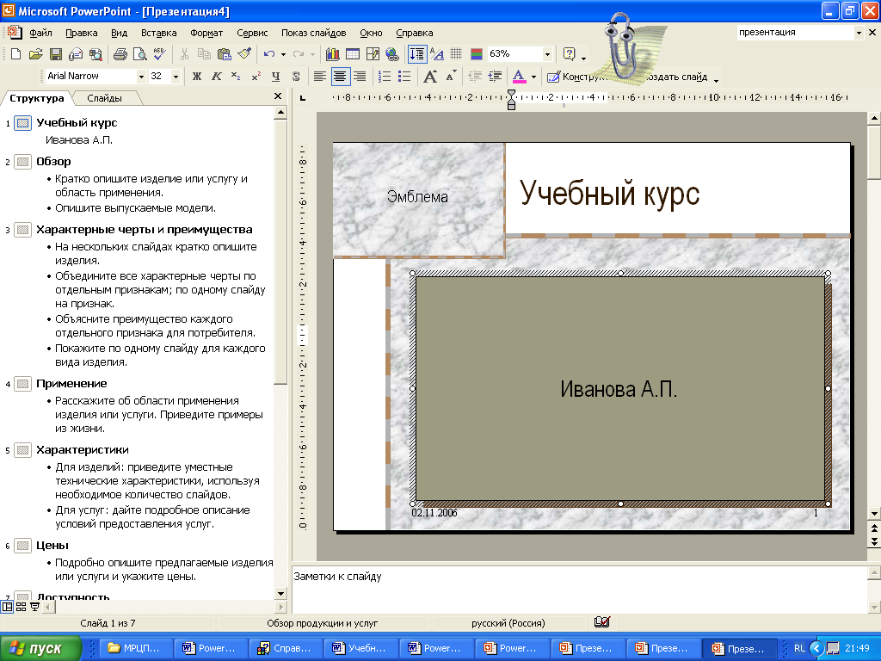Viewport: 881px width, 661px height.
Task: Click the Заметки к слайду notes field
Action: coord(579,590)
